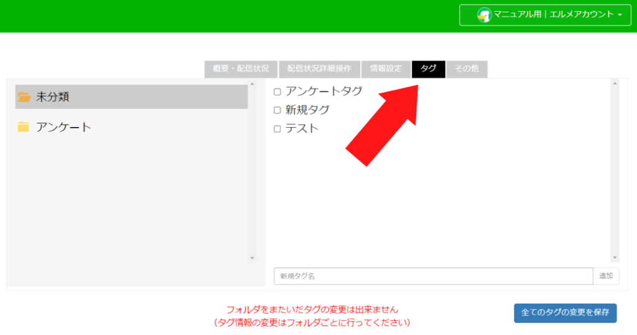Open the マニュアル用｜エルメアカウント account dropdown
Viewport: 637px width, 335px height.
pyautogui.click(x=545, y=15)
